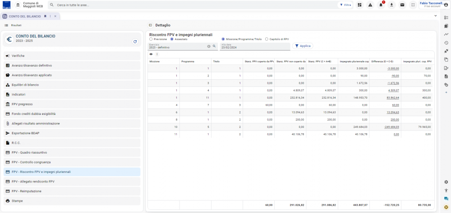This screenshot has height=213, width=451.
Task: Open Equilibri di bilancio
Action: 72,85
